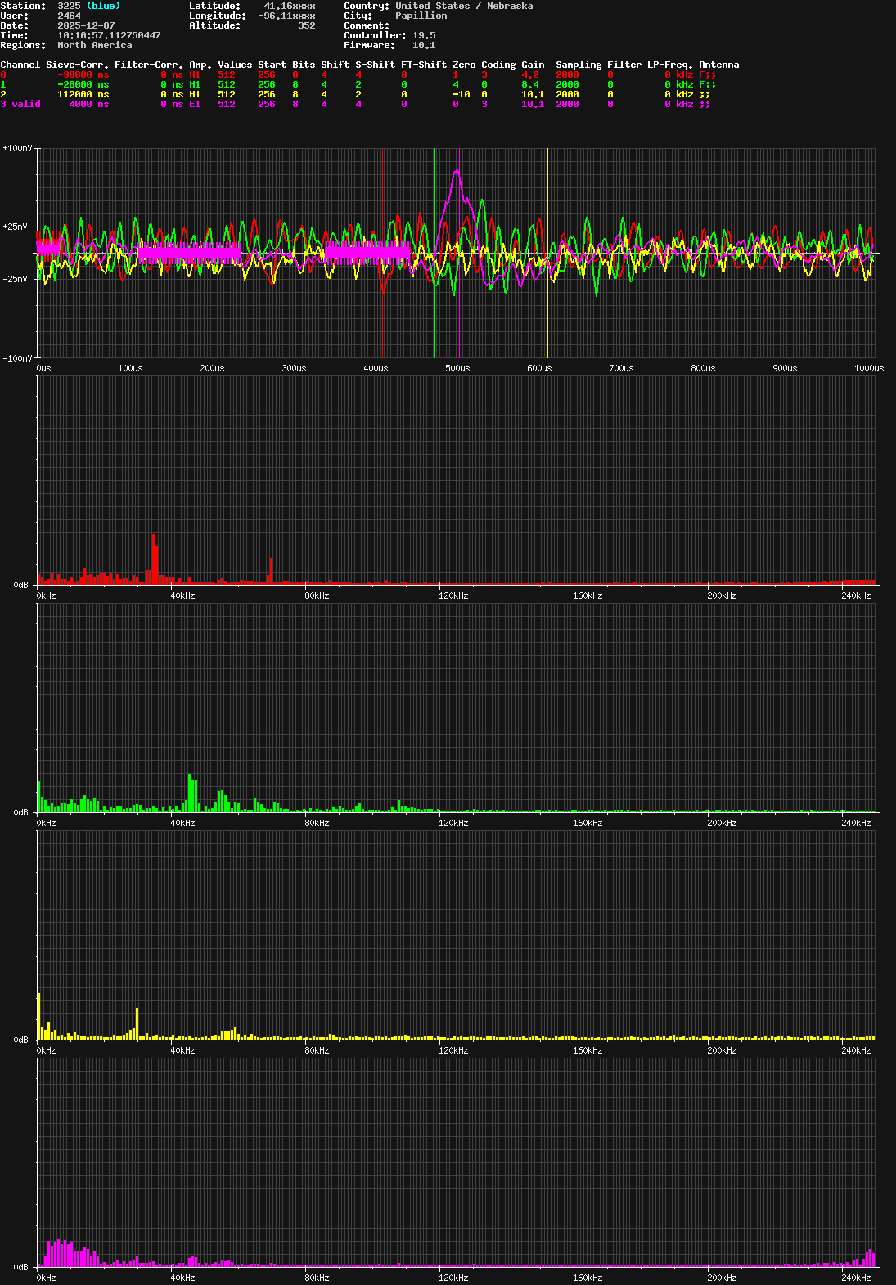Click the region value "North America"
Screen dimensions: 896x1285
(x=94, y=45)
